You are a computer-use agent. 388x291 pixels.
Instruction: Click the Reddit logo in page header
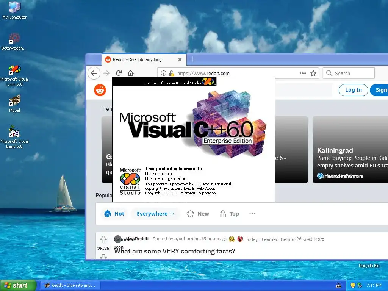pyautogui.click(x=100, y=90)
